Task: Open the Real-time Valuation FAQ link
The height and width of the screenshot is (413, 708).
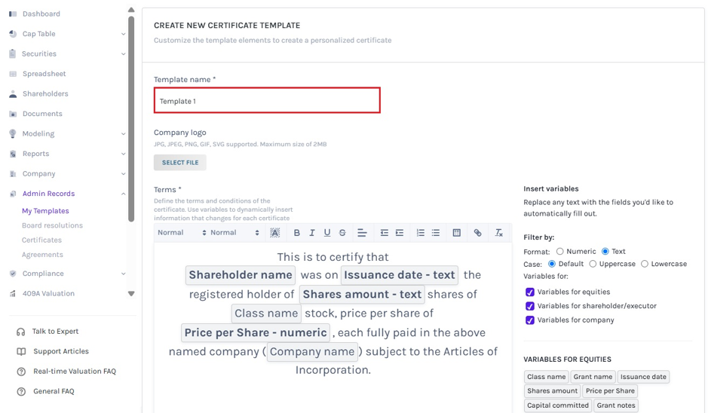Action: (75, 372)
